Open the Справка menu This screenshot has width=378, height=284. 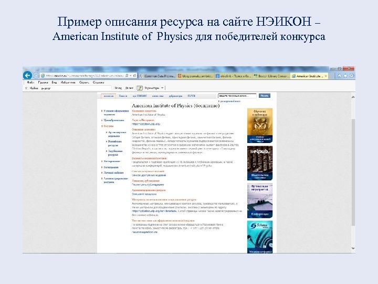tap(98, 83)
